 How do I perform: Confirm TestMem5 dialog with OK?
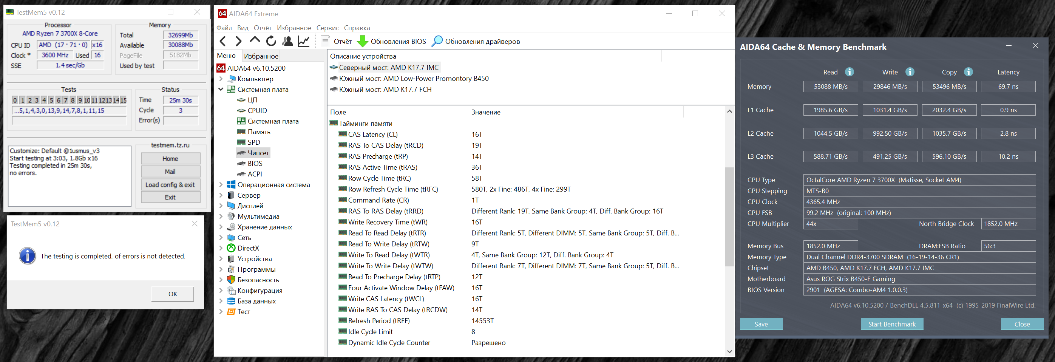coord(173,294)
